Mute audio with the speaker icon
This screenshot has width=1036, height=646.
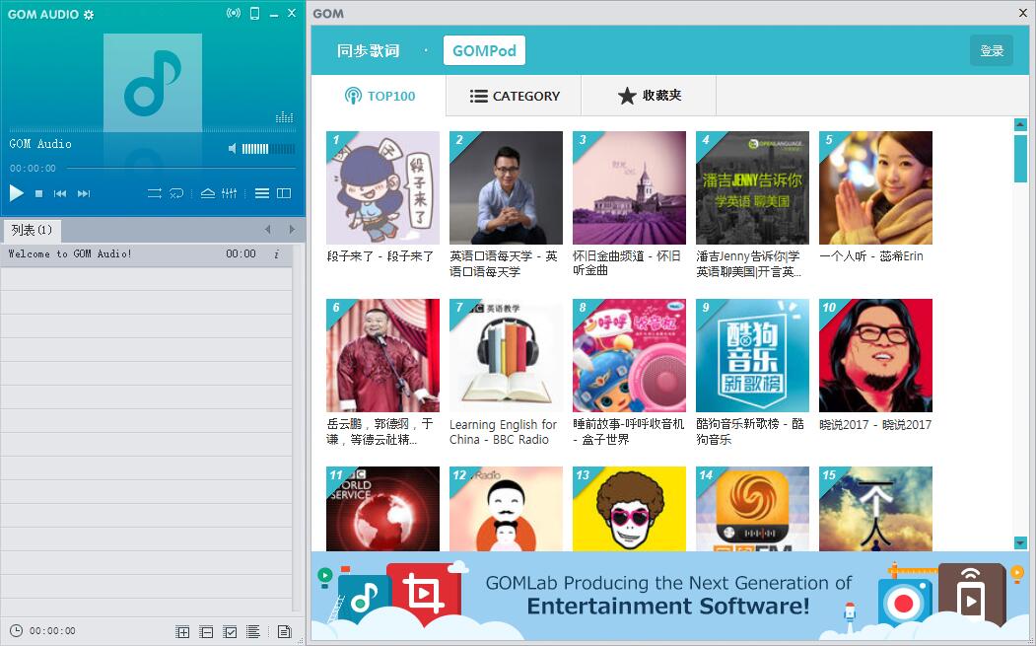coord(232,149)
